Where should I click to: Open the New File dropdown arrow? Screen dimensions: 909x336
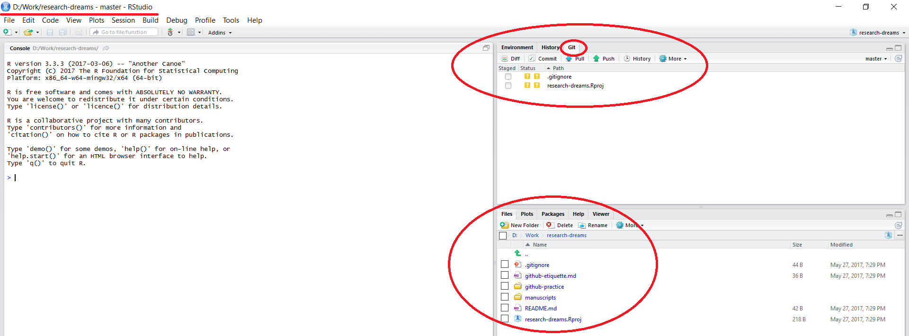(x=17, y=33)
